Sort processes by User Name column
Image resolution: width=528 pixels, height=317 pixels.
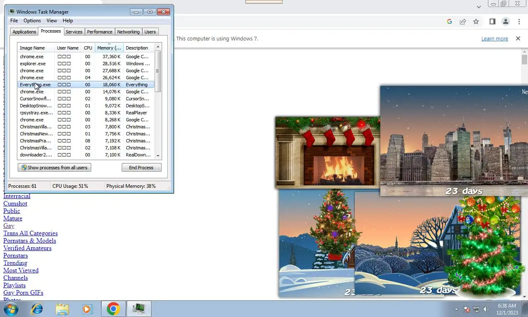(68, 48)
